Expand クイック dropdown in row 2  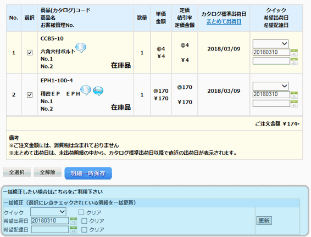pos(270,86)
